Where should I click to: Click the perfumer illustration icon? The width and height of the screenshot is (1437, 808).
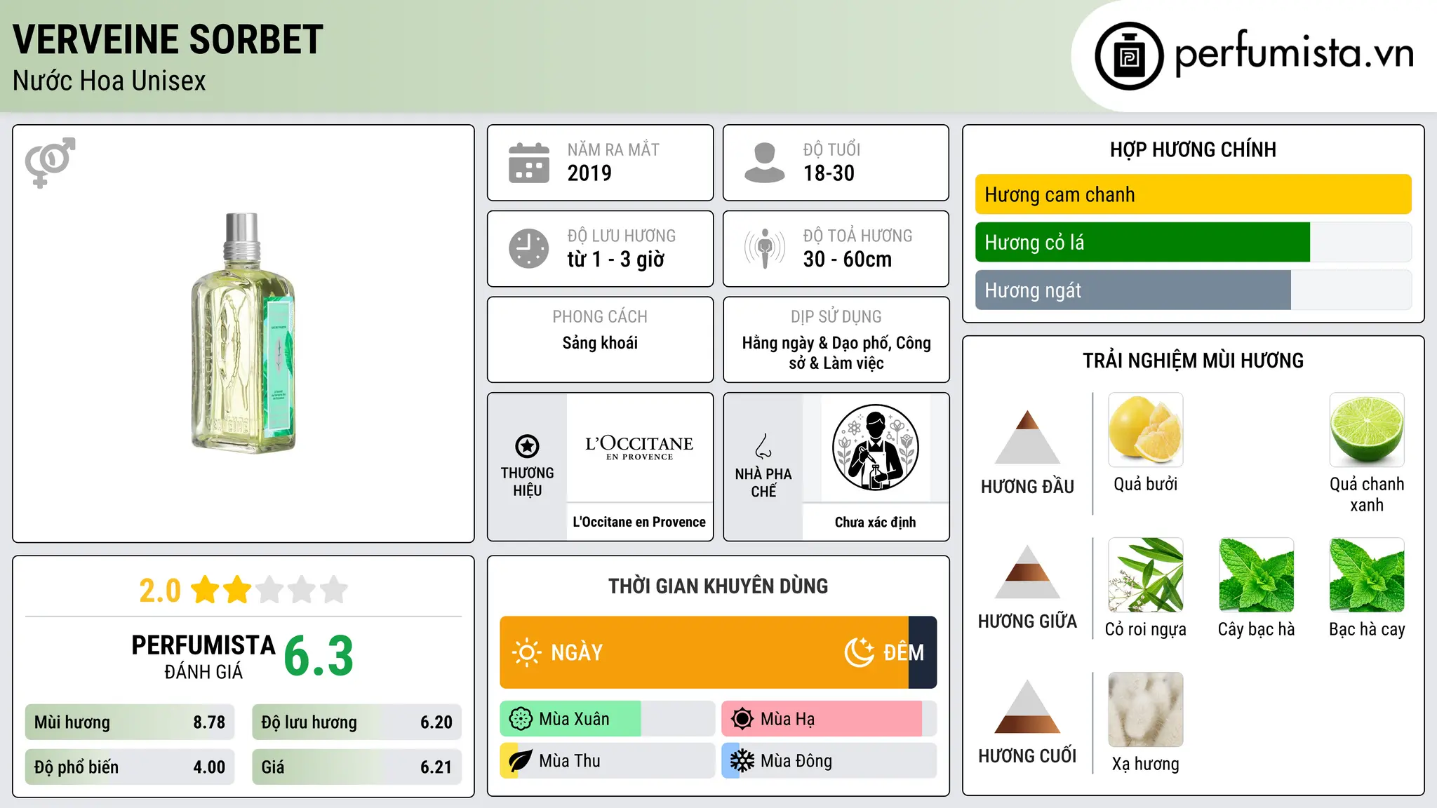tap(875, 447)
